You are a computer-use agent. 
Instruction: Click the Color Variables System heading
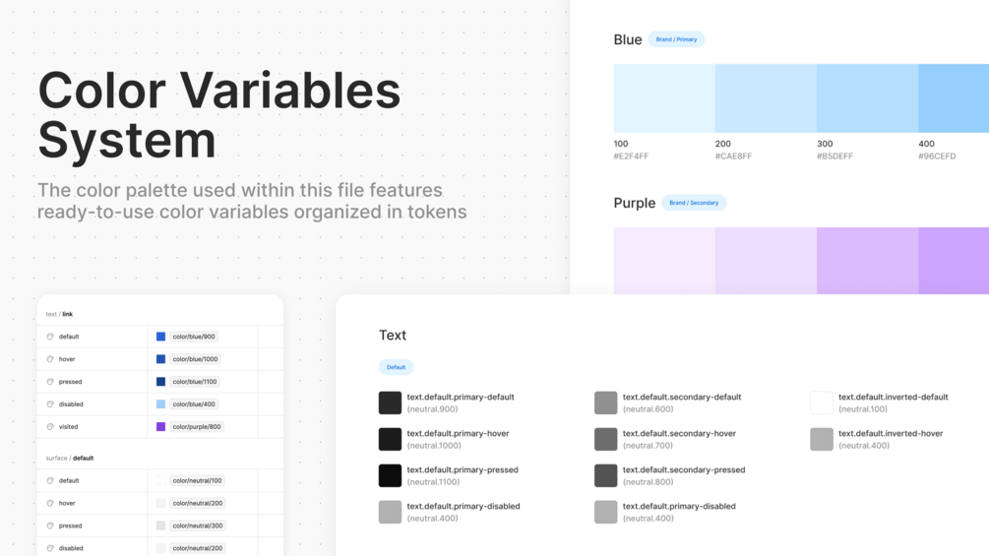(219, 114)
